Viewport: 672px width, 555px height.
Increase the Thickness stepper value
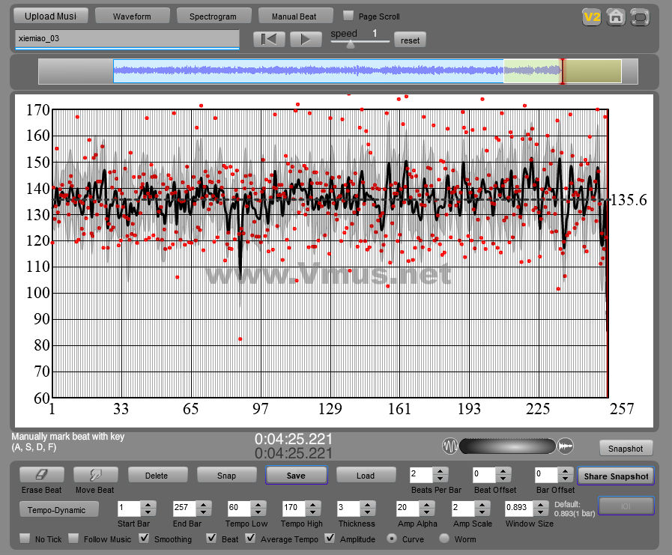point(368,505)
